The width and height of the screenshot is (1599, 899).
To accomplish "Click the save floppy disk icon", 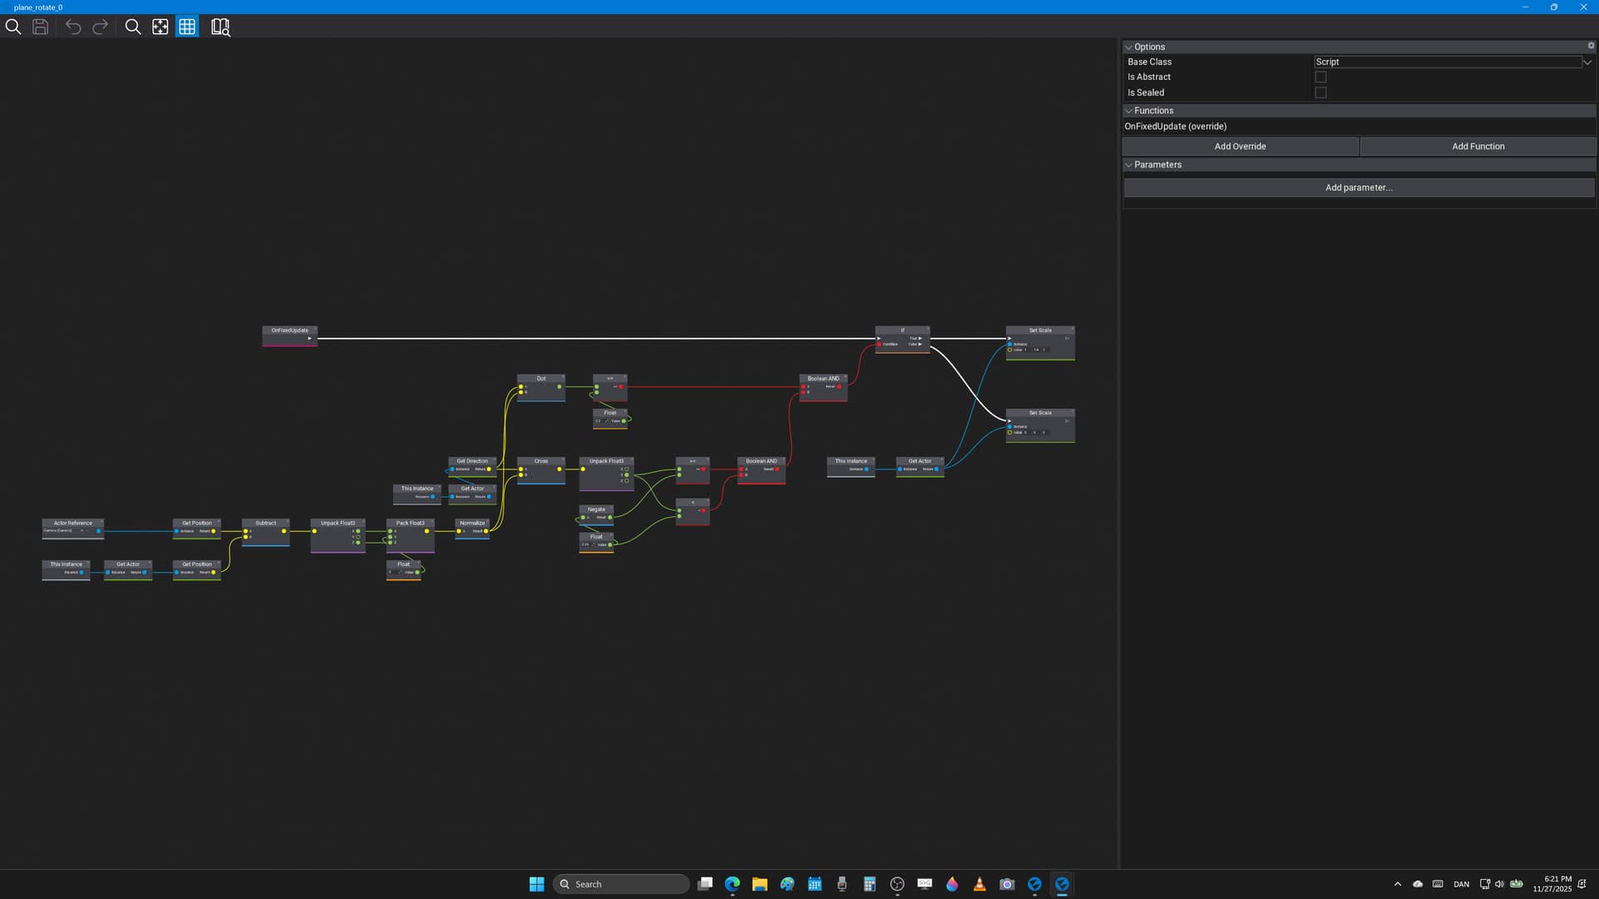I will coord(40,27).
